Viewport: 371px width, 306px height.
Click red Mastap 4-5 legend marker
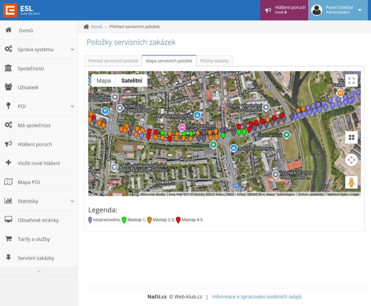tap(178, 220)
